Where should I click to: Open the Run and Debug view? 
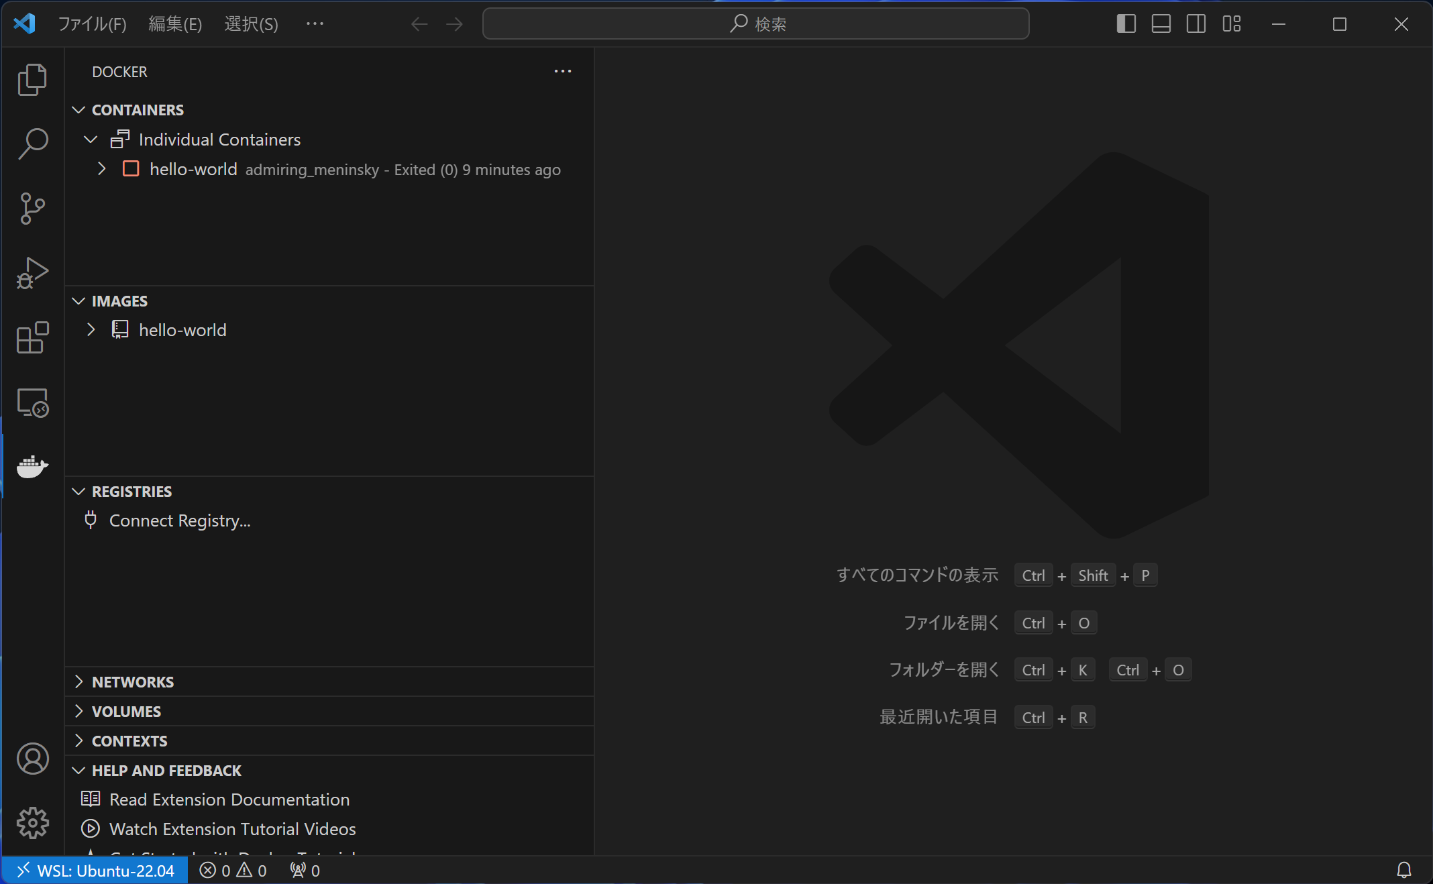(x=32, y=273)
